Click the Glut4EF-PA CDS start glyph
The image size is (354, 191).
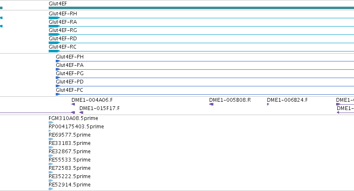[58, 69]
